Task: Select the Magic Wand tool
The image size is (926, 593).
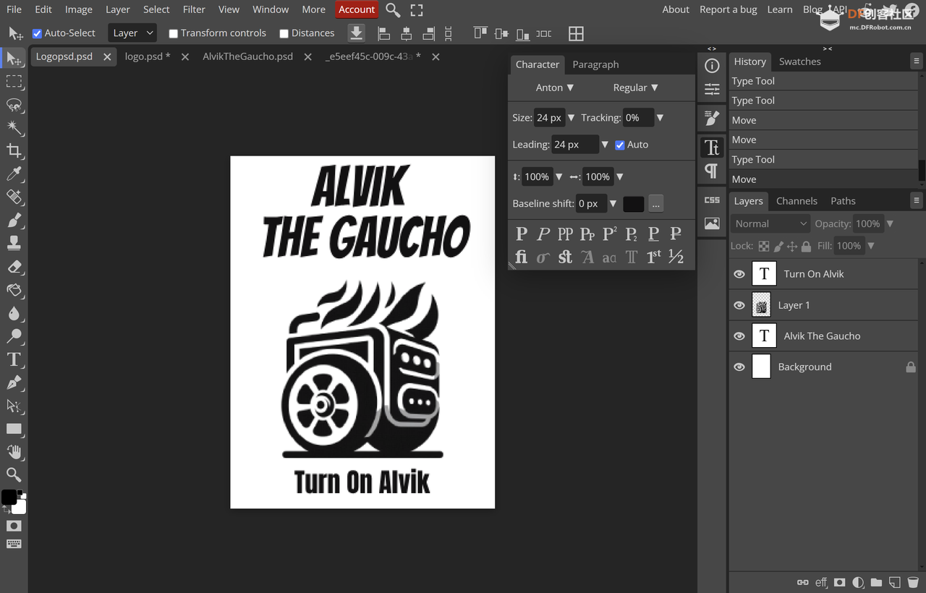Action: pyautogui.click(x=14, y=128)
